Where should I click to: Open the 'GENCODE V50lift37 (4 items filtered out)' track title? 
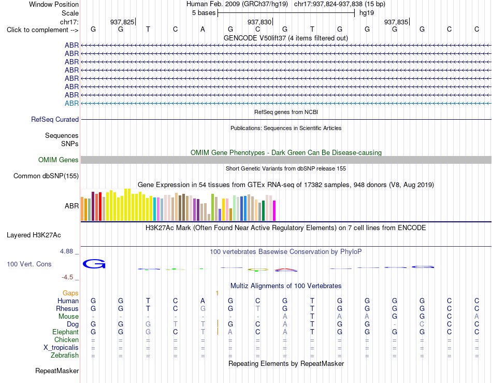pos(285,38)
